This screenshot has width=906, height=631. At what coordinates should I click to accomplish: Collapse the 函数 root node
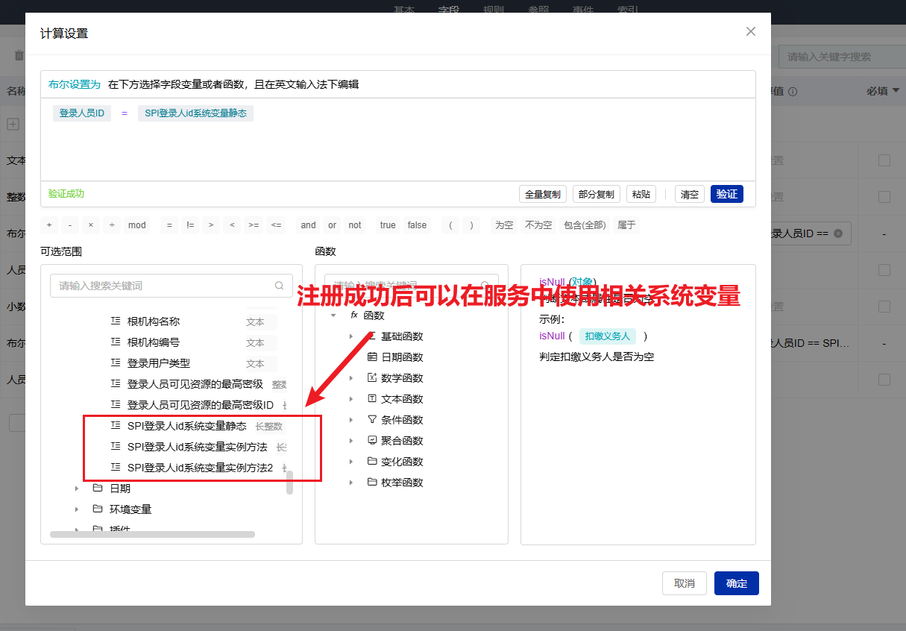click(333, 315)
